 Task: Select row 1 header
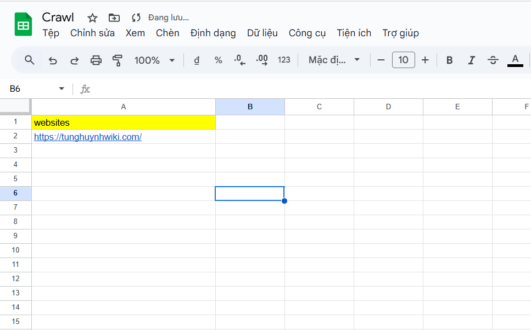pos(15,122)
